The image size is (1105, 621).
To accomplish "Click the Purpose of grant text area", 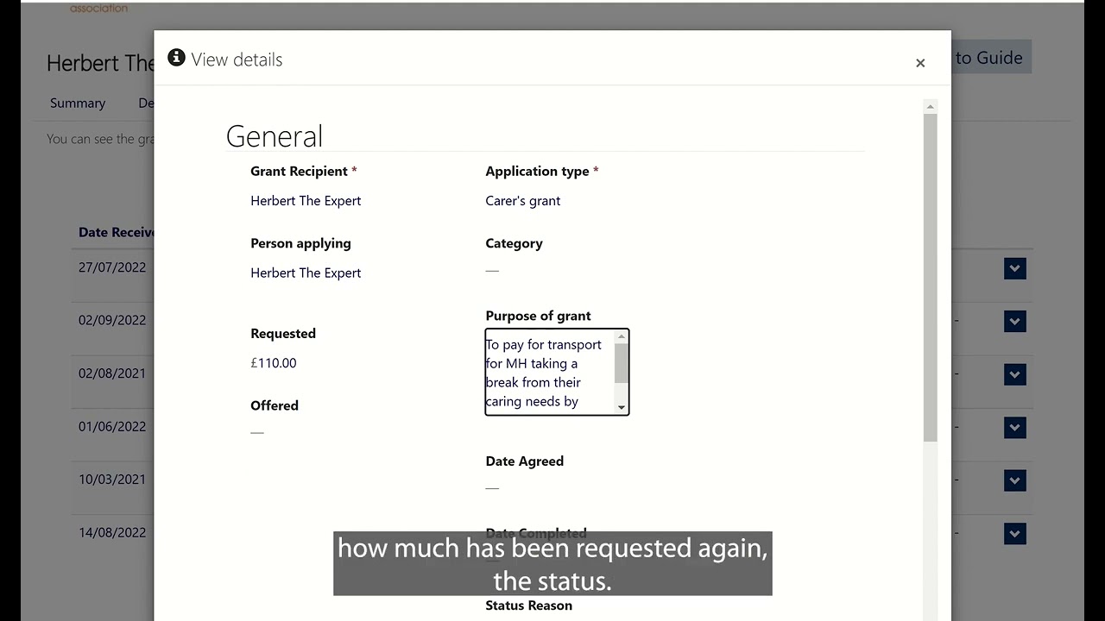I will pos(549,372).
